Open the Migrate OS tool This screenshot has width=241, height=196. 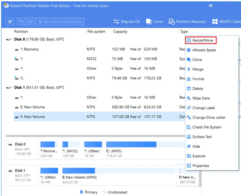(127, 21)
